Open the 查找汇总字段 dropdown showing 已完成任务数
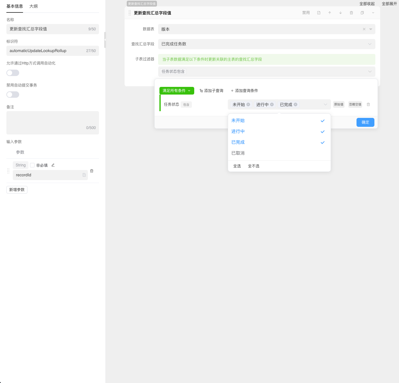The height and width of the screenshot is (383, 399). coord(266,44)
